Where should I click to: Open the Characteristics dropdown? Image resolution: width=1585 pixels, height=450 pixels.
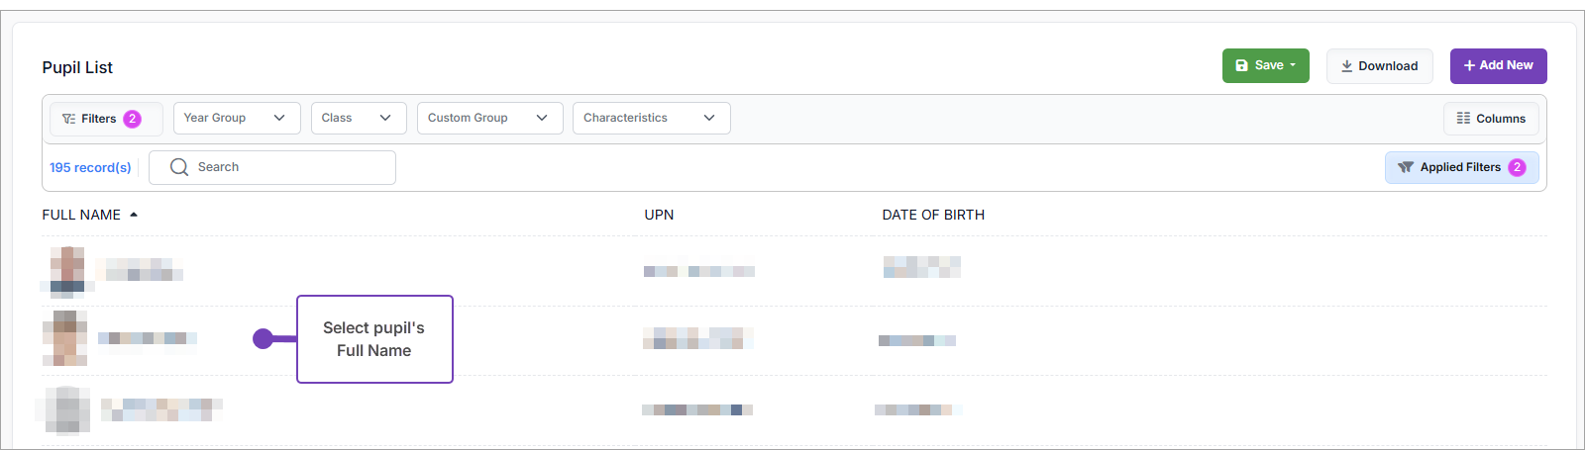click(x=651, y=118)
